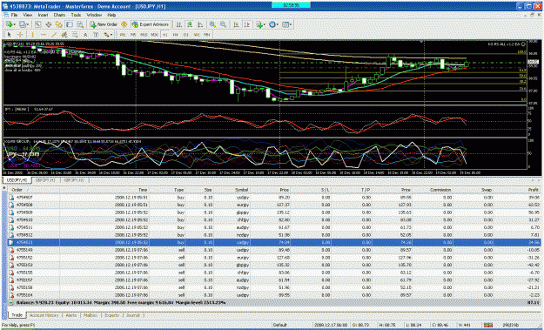This screenshot has width=544, height=330.
Task: Open the Charts menu
Action: pos(59,16)
